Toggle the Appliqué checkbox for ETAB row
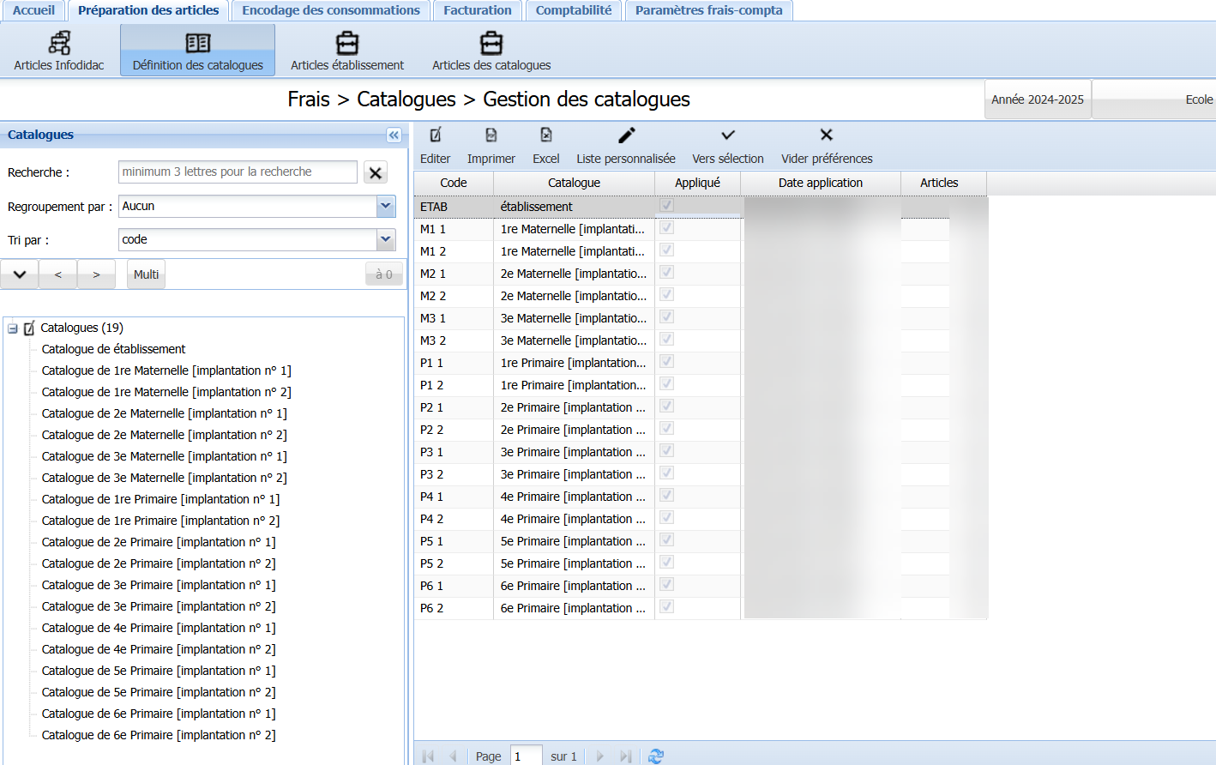The width and height of the screenshot is (1216, 765). pos(667,206)
